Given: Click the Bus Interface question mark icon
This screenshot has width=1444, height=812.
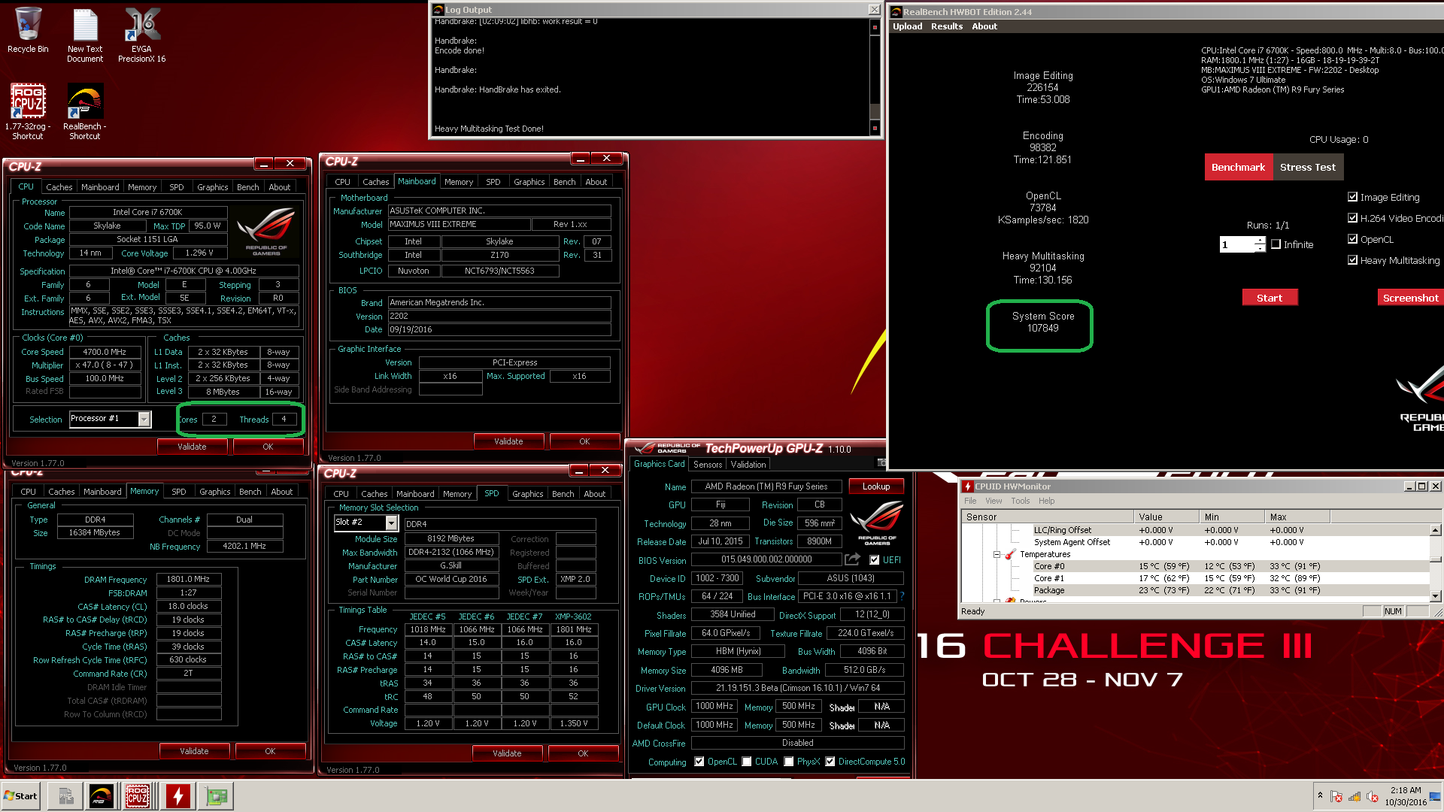Looking at the screenshot, I should [902, 596].
